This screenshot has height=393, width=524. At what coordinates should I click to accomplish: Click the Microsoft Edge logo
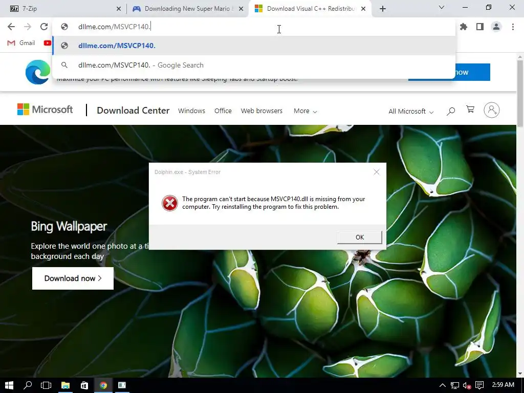coord(37,72)
